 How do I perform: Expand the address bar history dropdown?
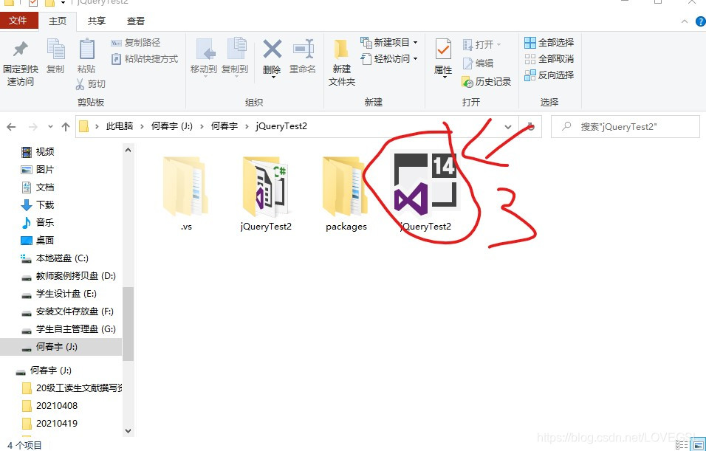coord(508,127)
